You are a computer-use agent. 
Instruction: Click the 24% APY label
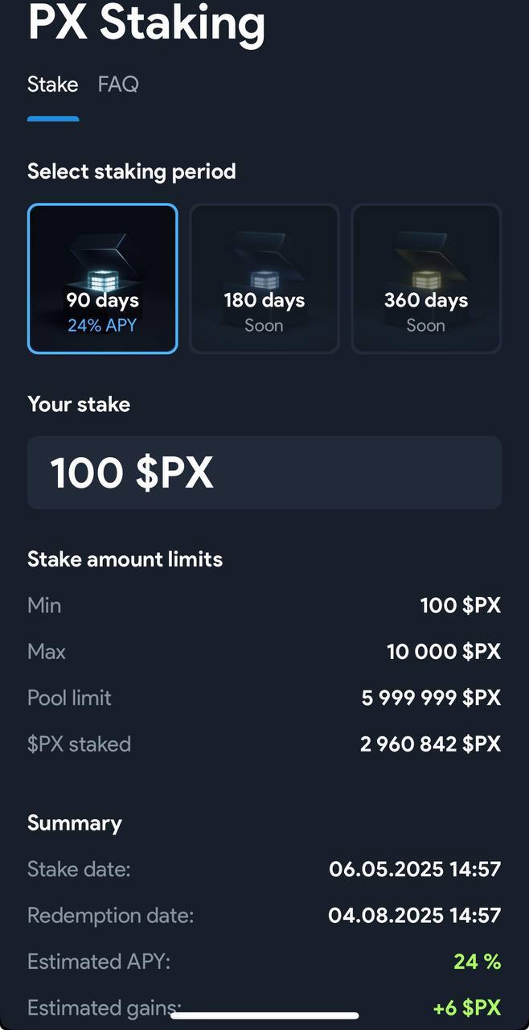pos(102,325)
